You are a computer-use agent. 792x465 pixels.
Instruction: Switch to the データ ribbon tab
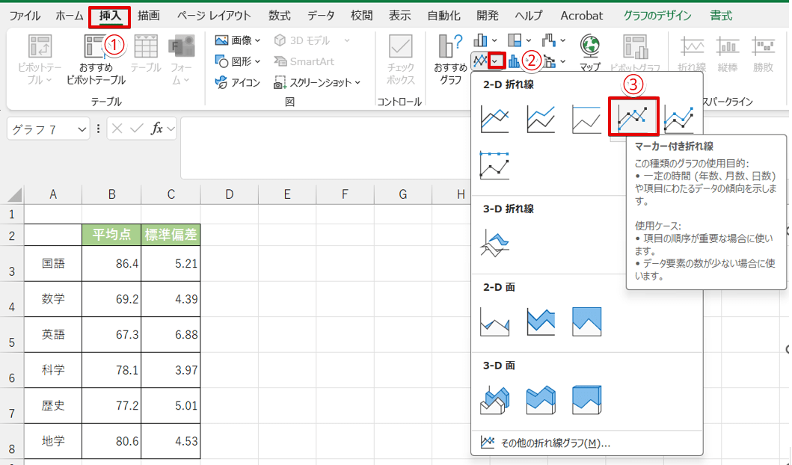point(321,16)
